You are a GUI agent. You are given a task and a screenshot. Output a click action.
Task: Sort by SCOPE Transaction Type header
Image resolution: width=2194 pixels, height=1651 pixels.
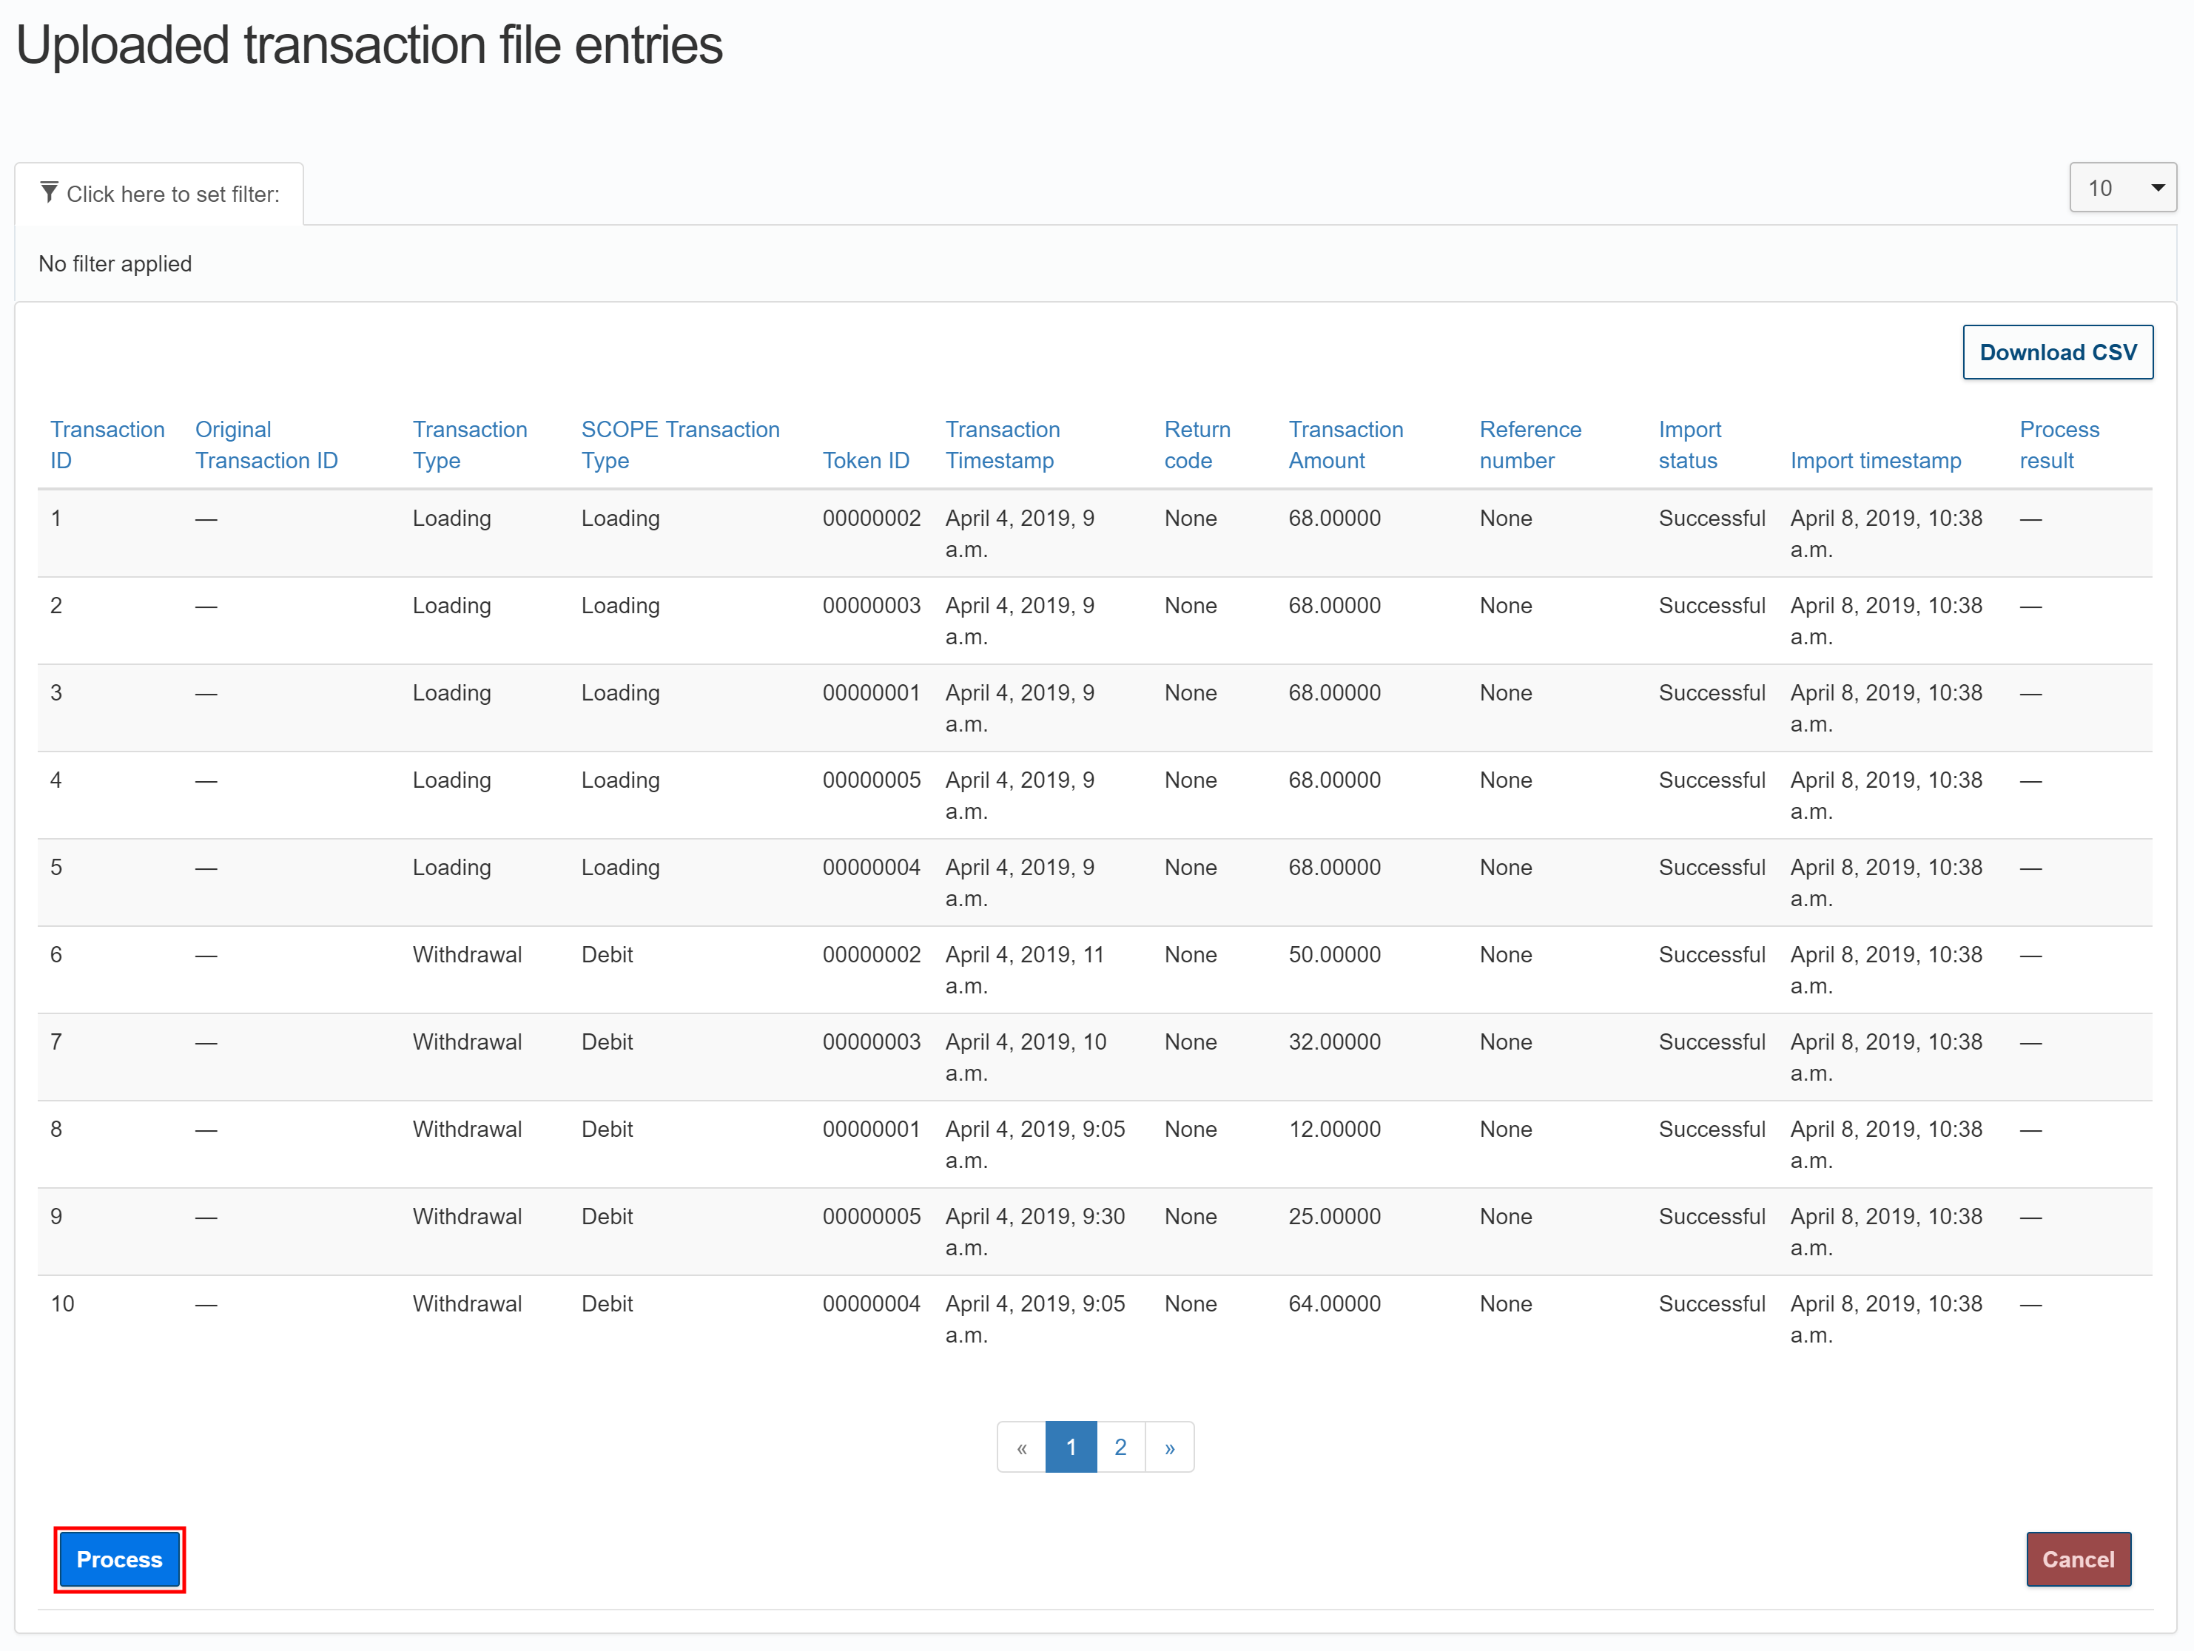click(x=681, y=445)
